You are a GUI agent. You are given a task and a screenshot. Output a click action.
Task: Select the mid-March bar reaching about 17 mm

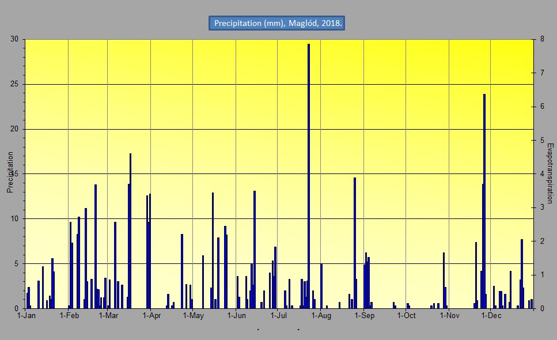[130, 231]
